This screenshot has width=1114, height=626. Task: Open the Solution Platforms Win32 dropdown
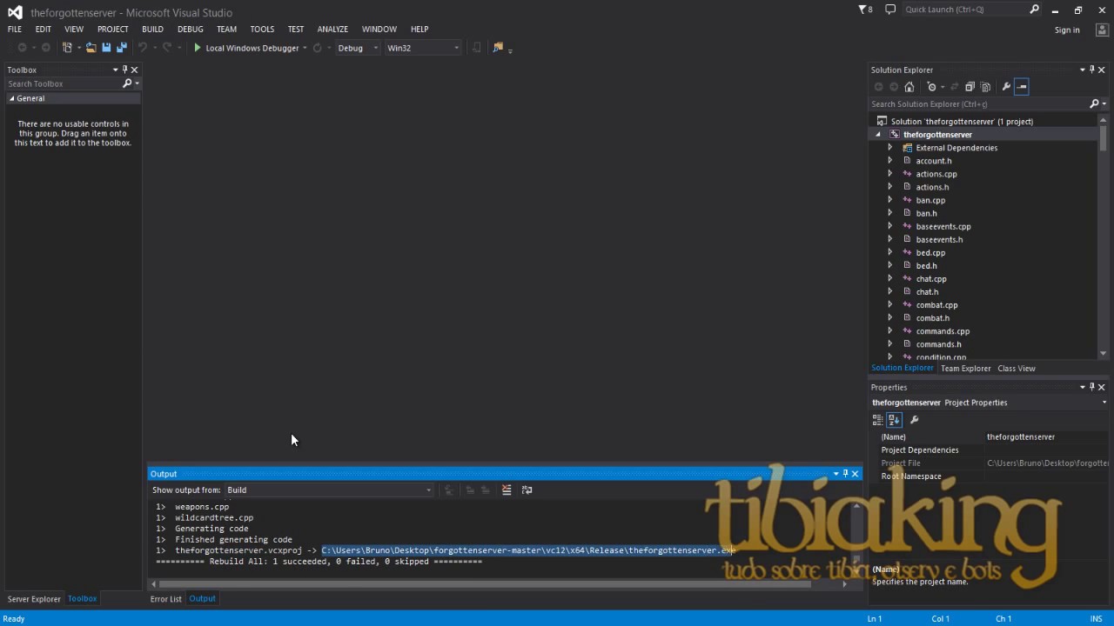point(423,48)
